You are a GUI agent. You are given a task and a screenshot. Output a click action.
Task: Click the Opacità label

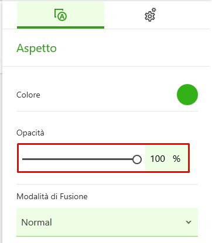coord(30,133)
